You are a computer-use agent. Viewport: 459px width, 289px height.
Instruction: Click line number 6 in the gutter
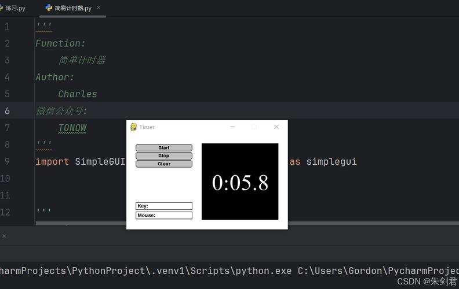pos(7,111)
